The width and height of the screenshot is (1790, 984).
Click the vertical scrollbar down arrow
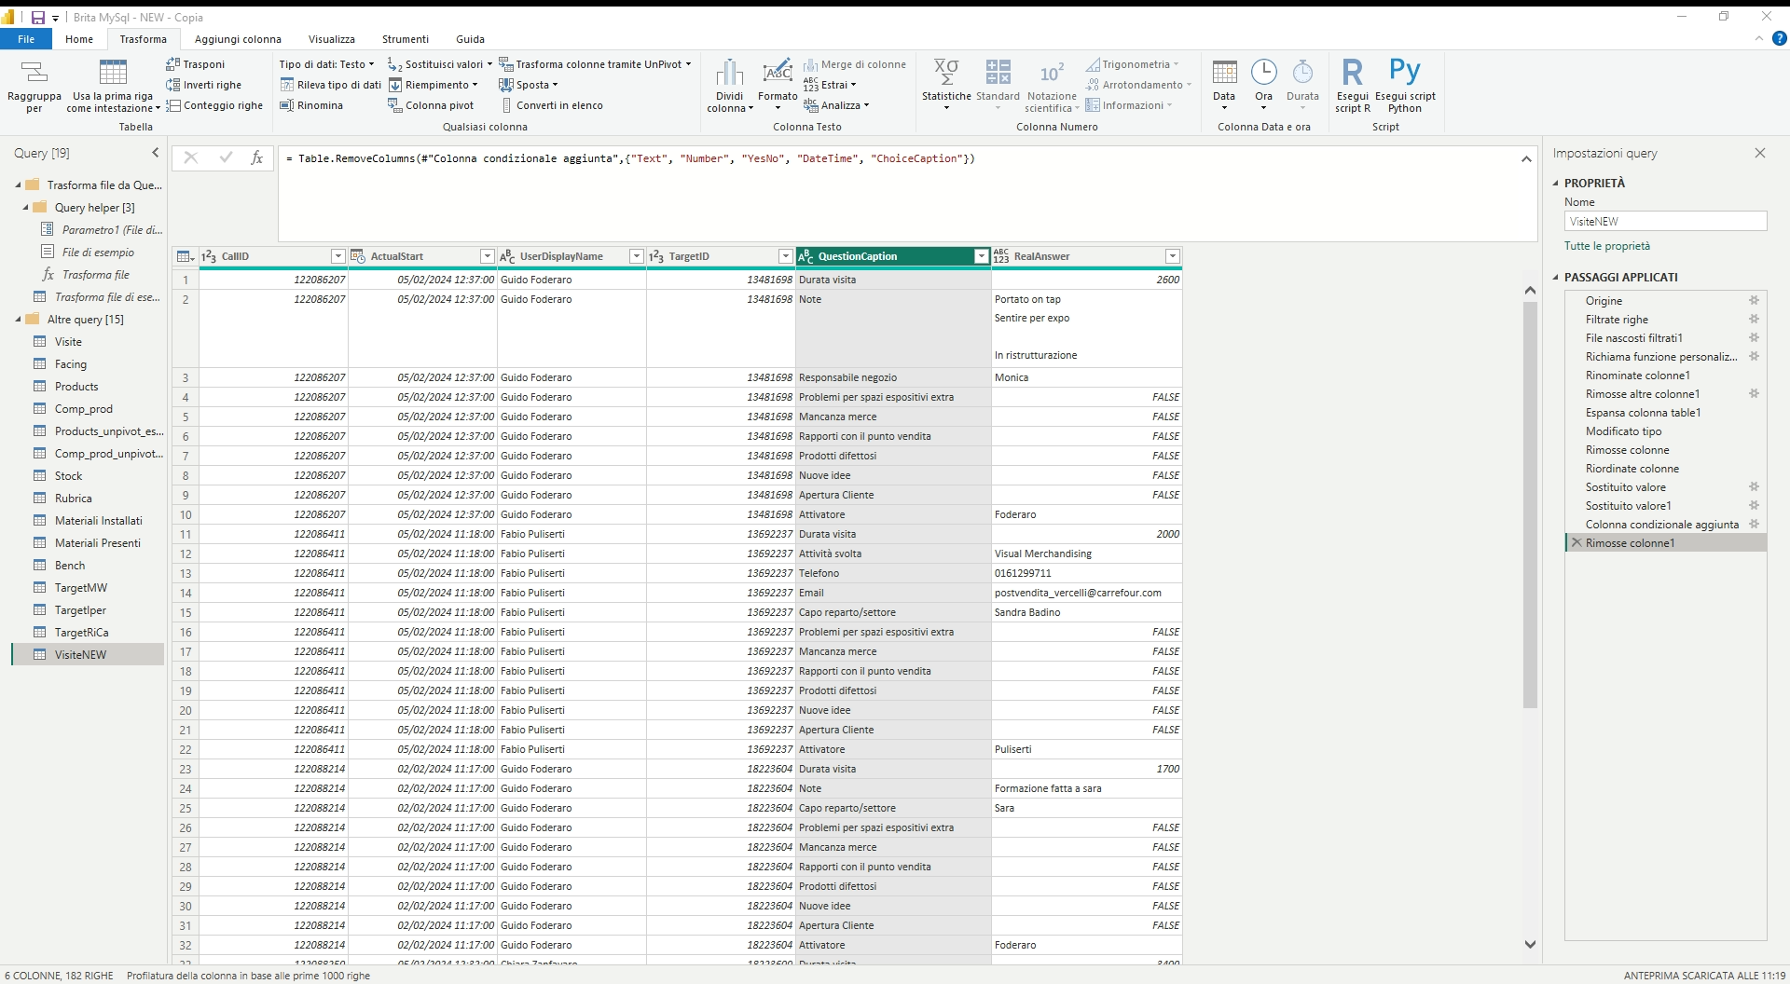pyautogui.click(x=1530, y=944)
